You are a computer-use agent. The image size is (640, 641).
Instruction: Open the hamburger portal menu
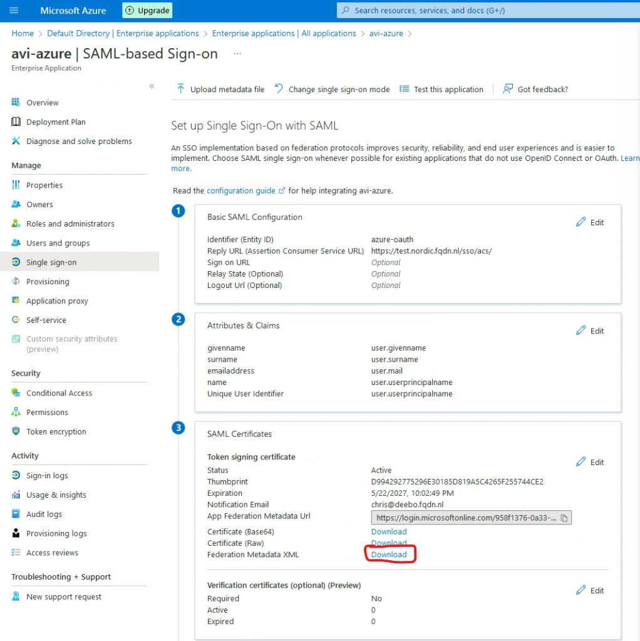tap(14, 10)
